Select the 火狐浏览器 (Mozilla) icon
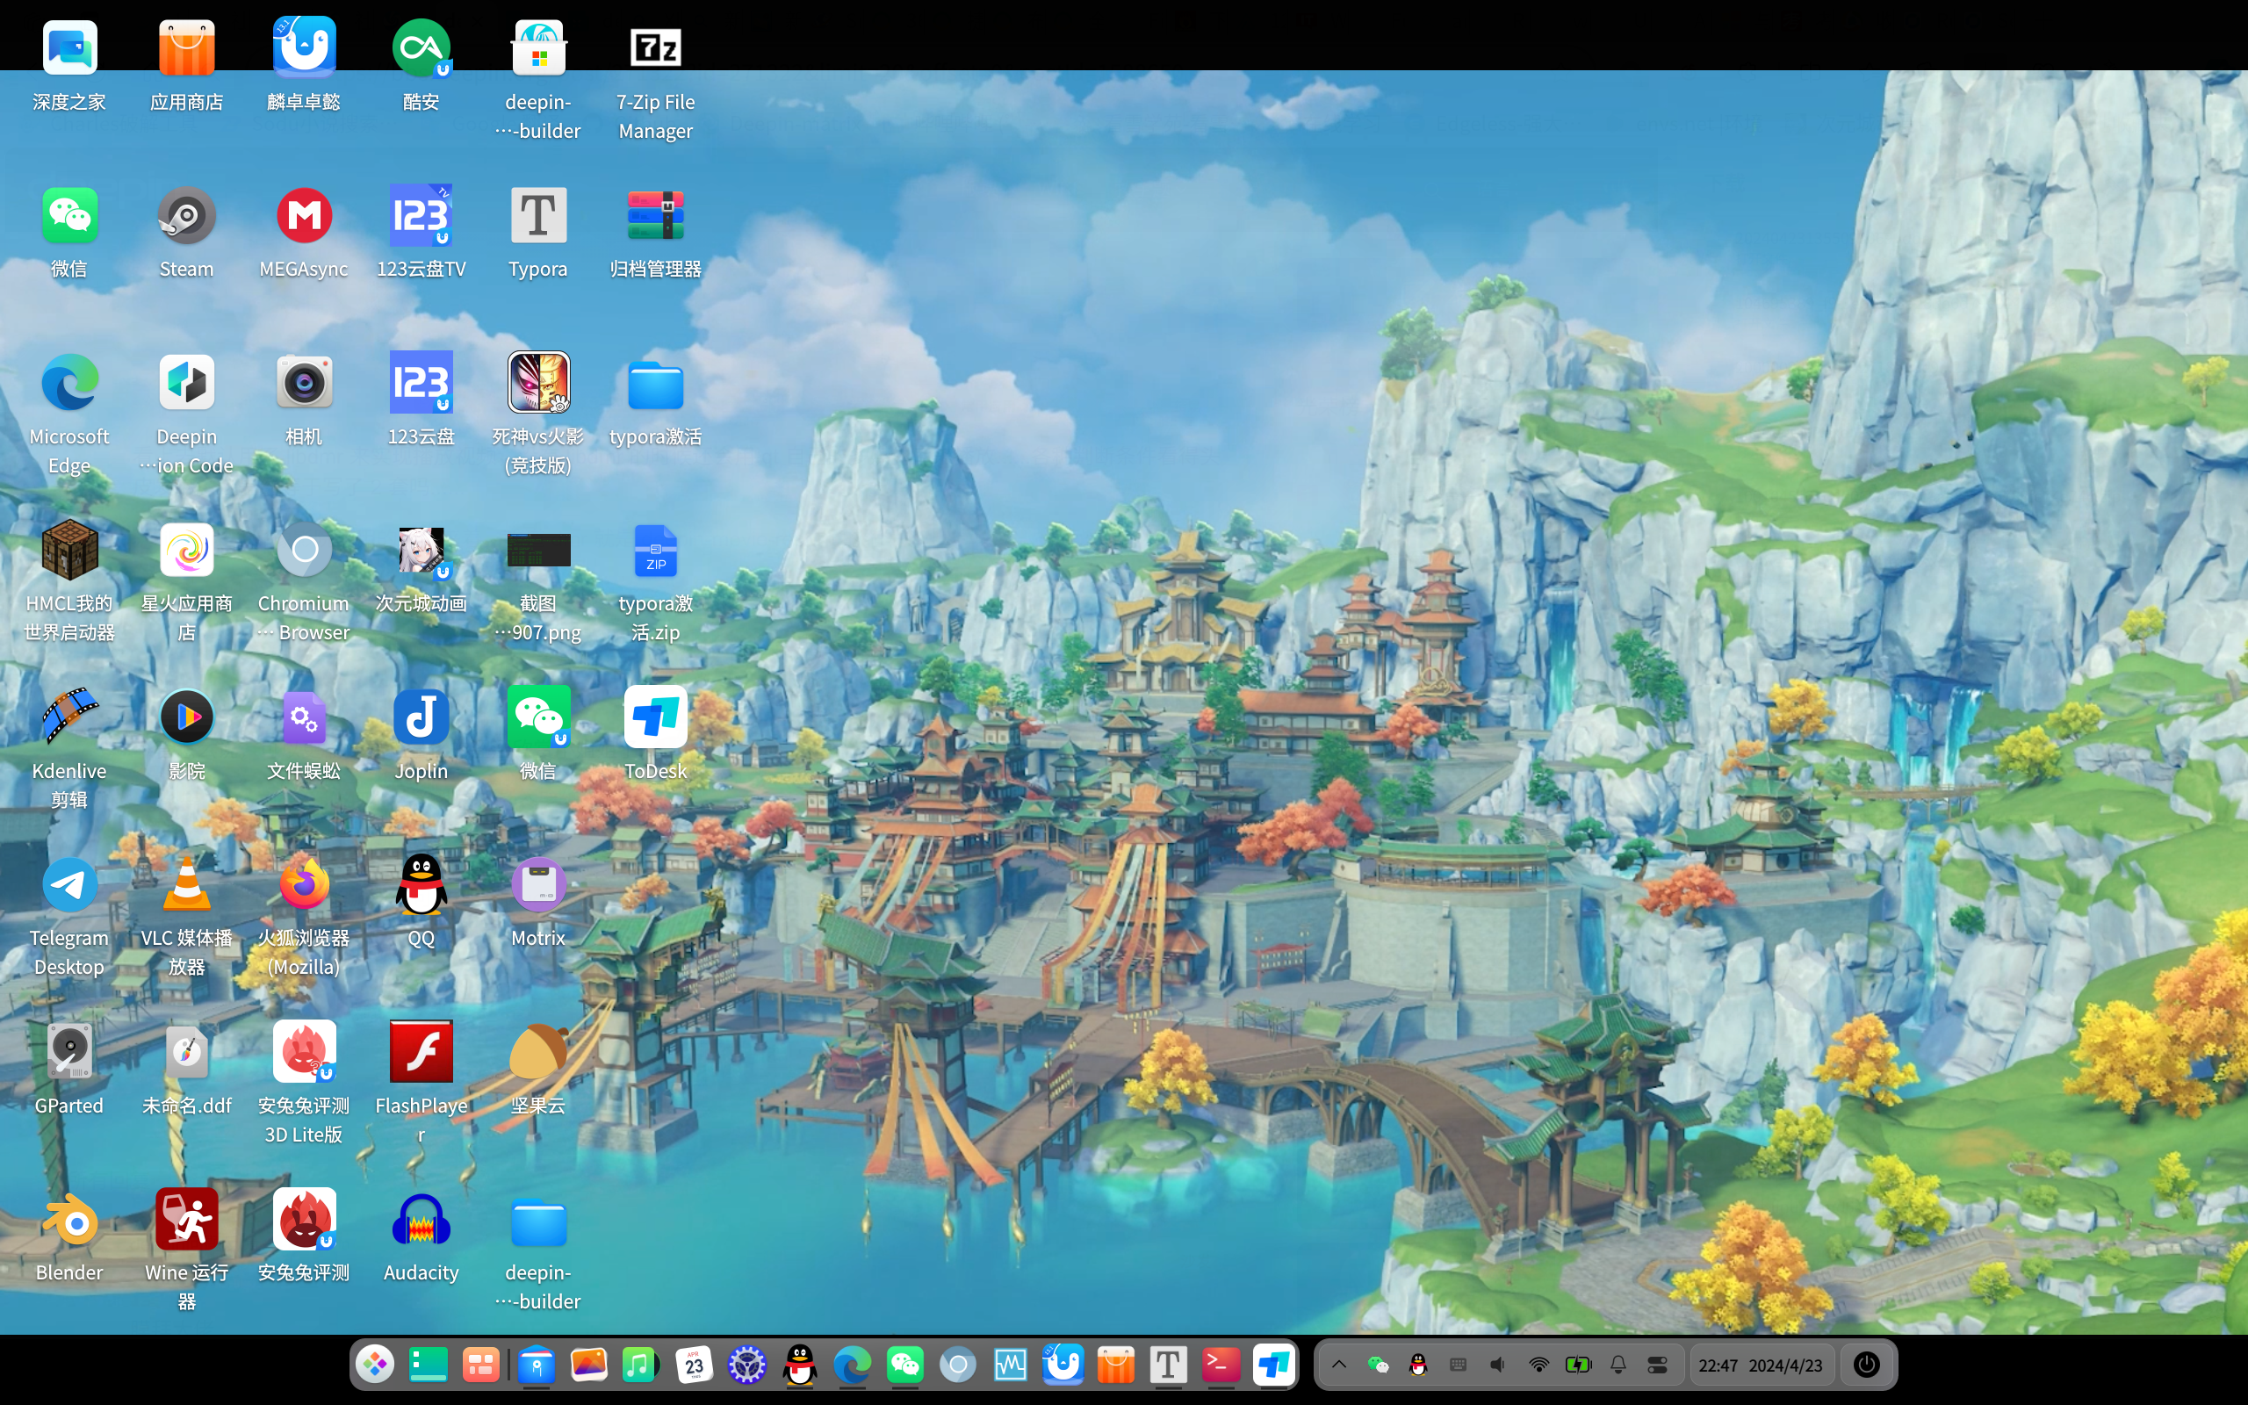2248x1405 pixels. [304, 884]
